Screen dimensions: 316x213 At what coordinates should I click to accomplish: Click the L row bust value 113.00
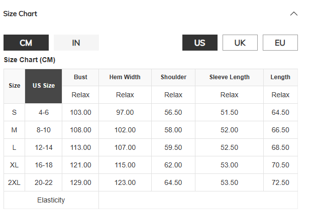[x=80, y=147]
